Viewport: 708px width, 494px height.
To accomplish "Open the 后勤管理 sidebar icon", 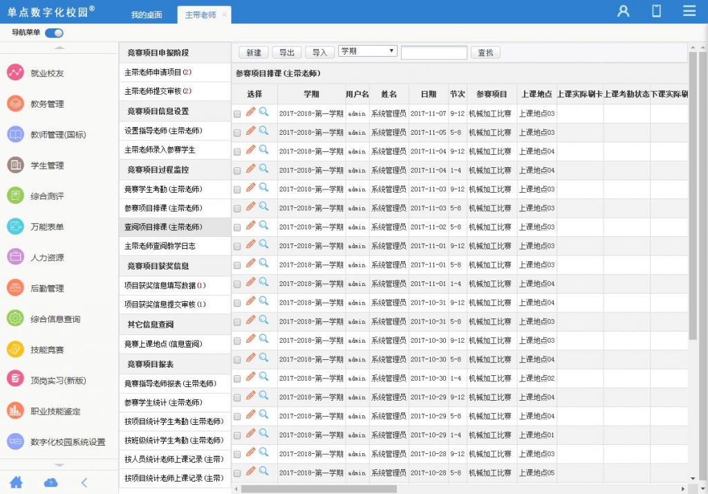I will point(15,288).
